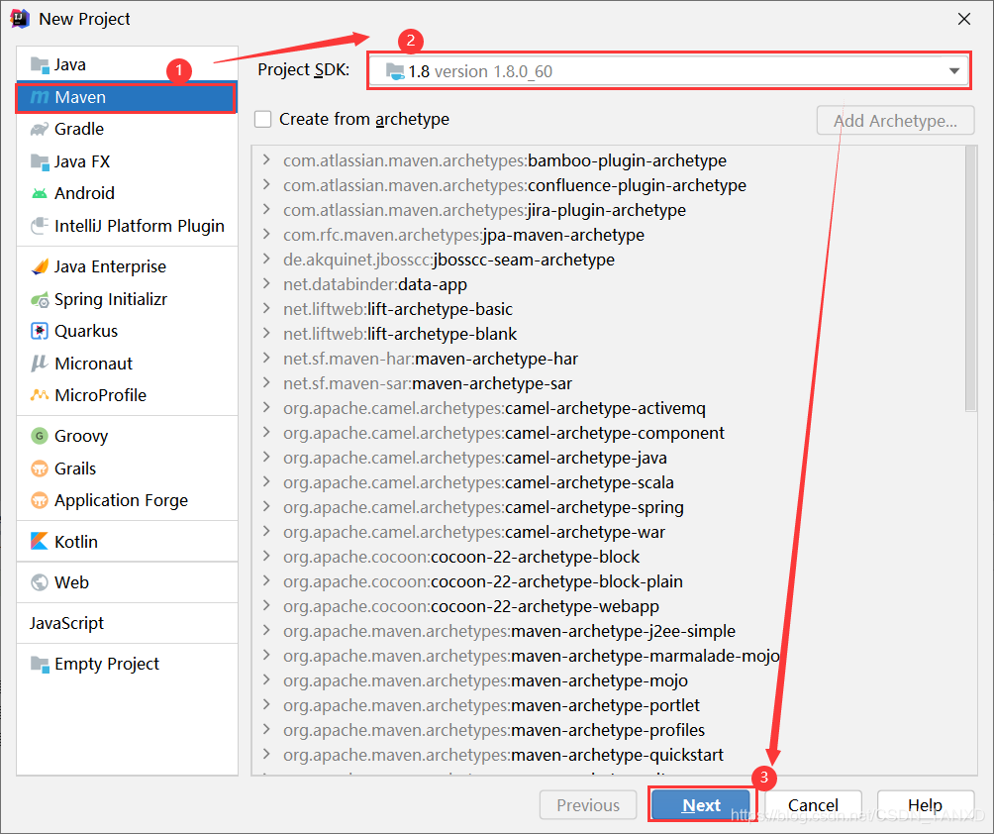This screenshot has width=994, height=834.
Task: Click the SDK folder icon in combo box
Action: coord(395,71)
